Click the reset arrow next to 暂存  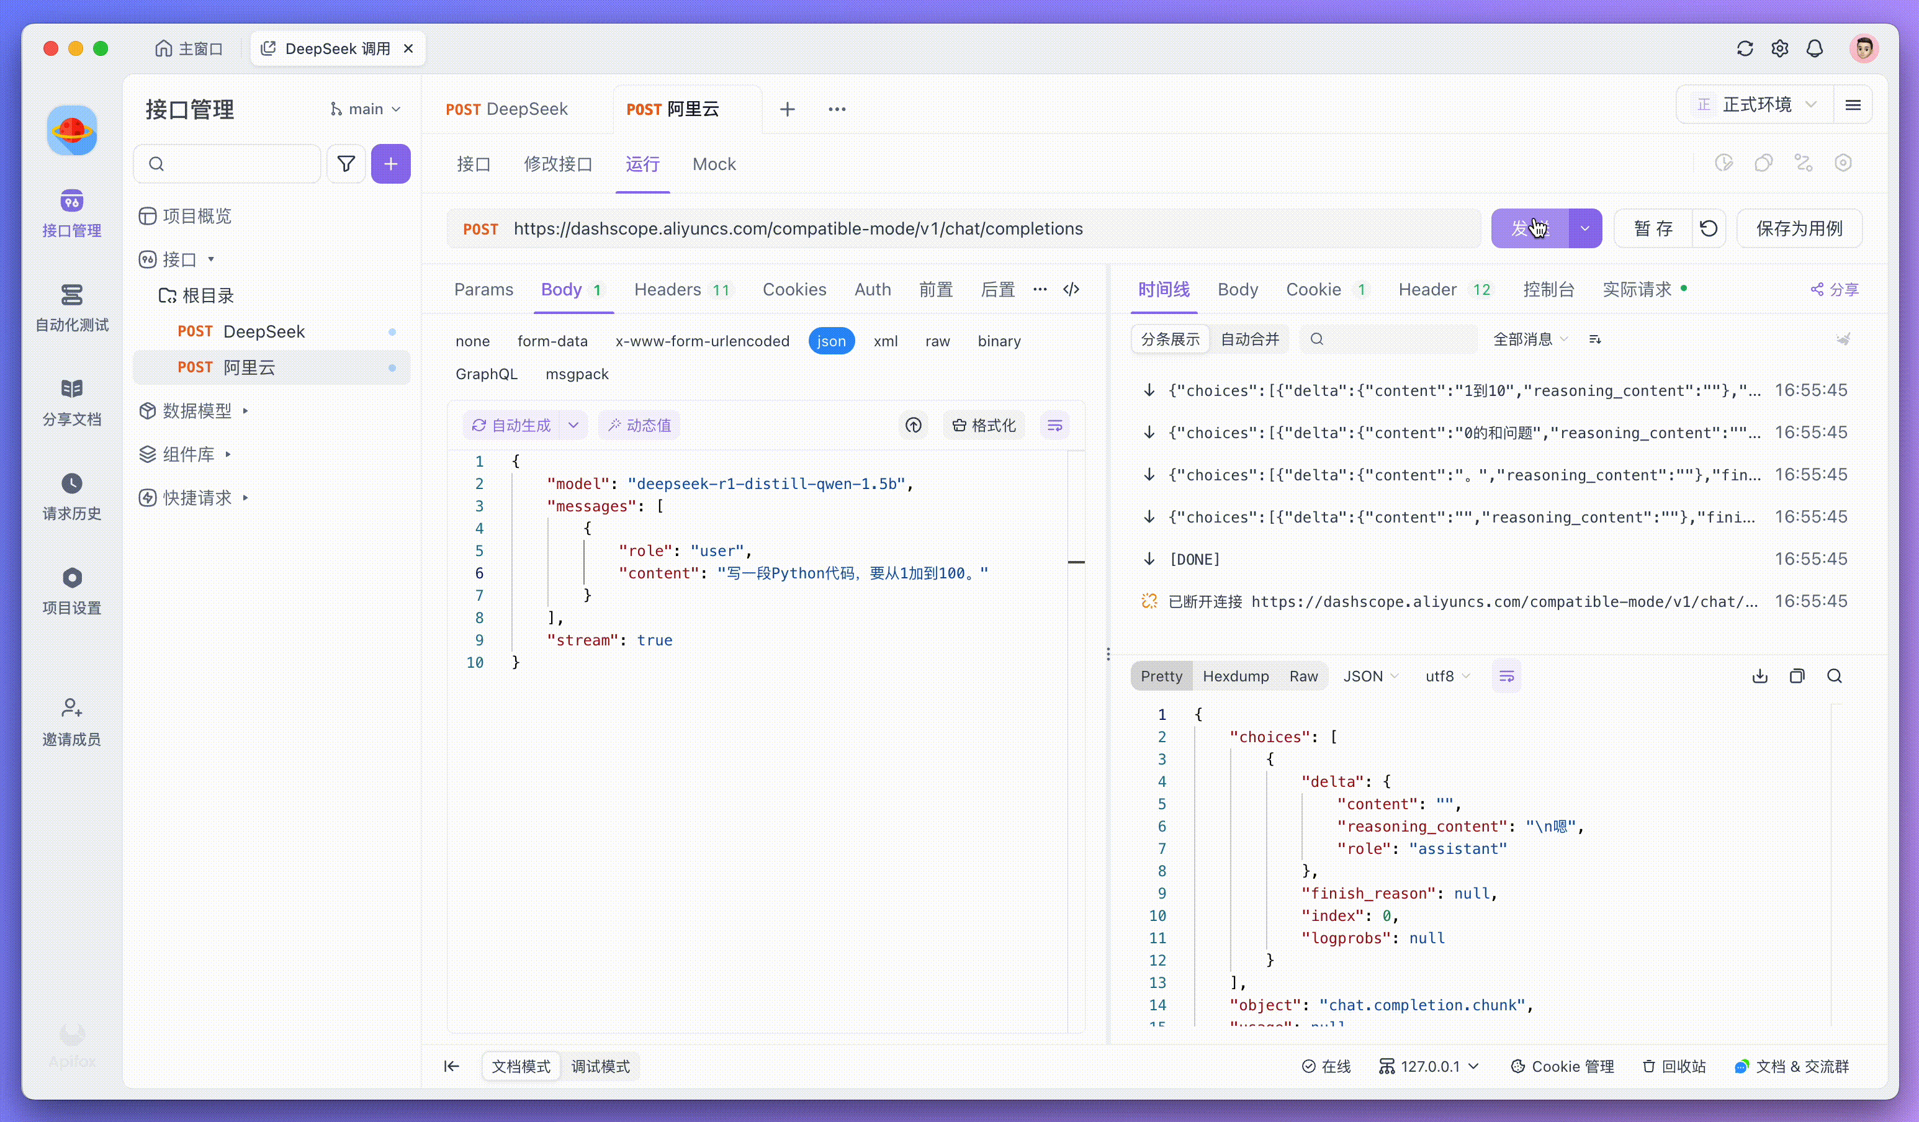pyautogui.click(x=1708, y=228)
